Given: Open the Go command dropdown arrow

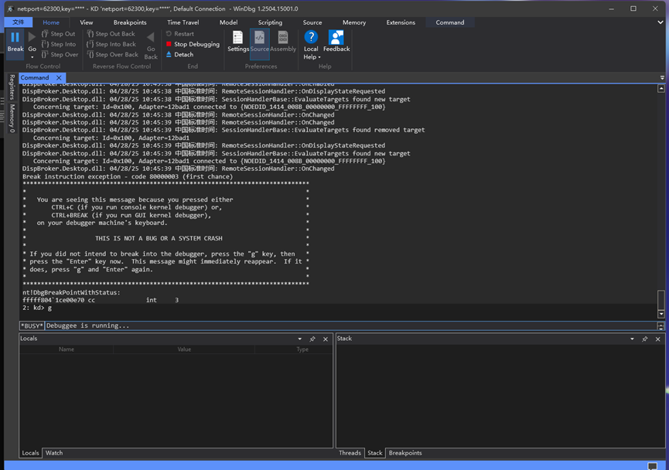Looking at the screenshot, I should 32,56.
